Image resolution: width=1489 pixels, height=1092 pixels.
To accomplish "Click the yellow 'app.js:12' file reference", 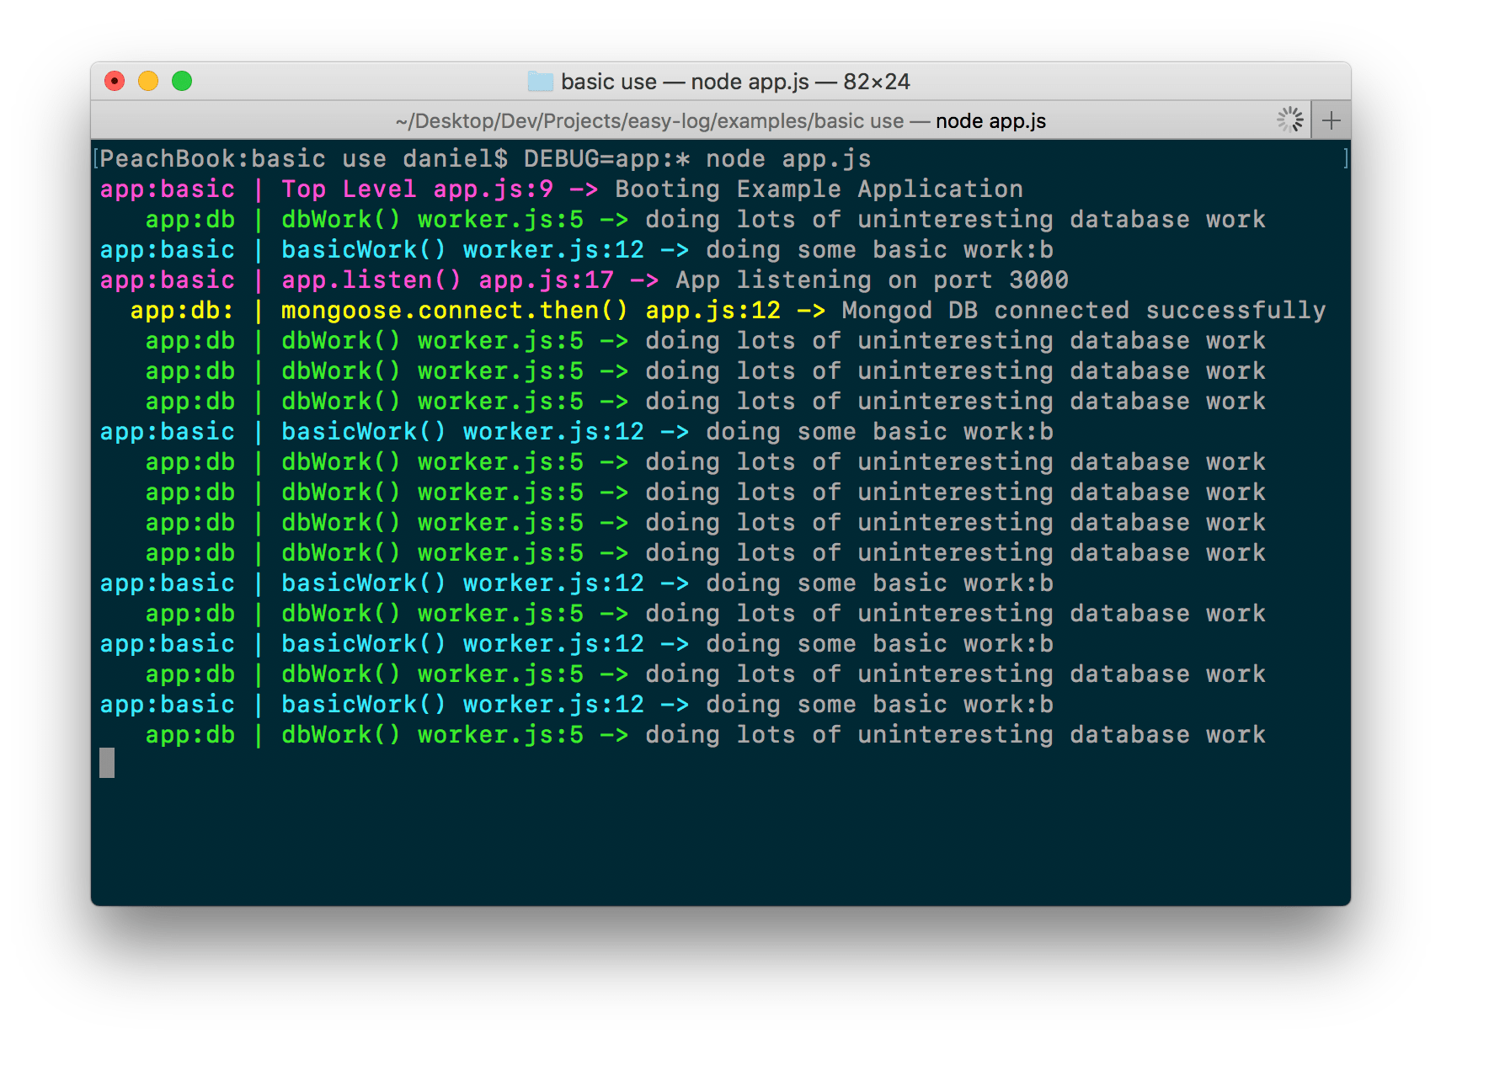I will click(x=713, y=311).
